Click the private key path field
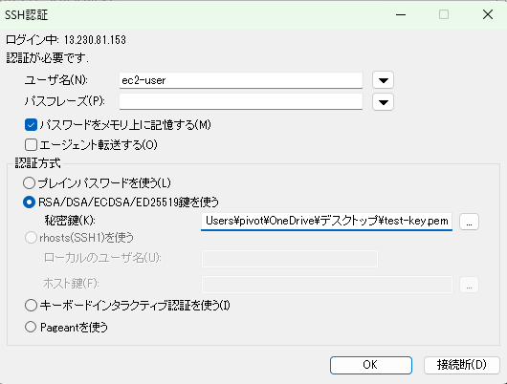Screen dimensions: 507x384 pos(326,222)
